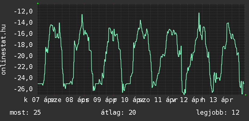
Task: Click the '11 ápr' date label
Action: coord(165,100)
